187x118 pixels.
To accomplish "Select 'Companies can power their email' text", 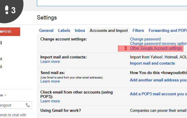I will point(159,110).
